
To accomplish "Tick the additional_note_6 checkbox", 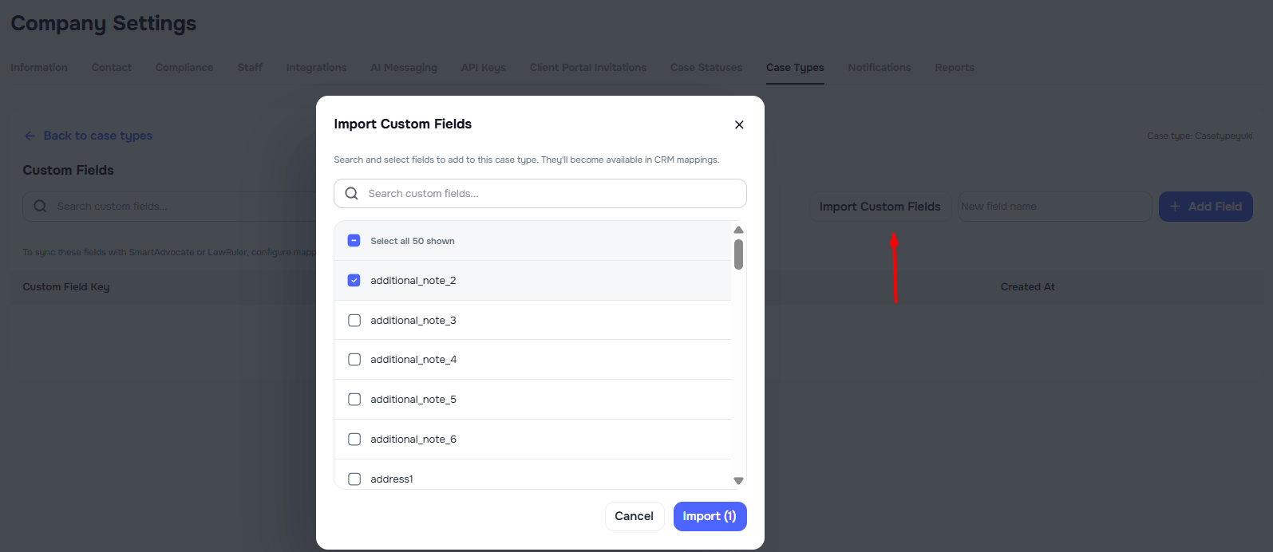I will (x=354, y=440).
